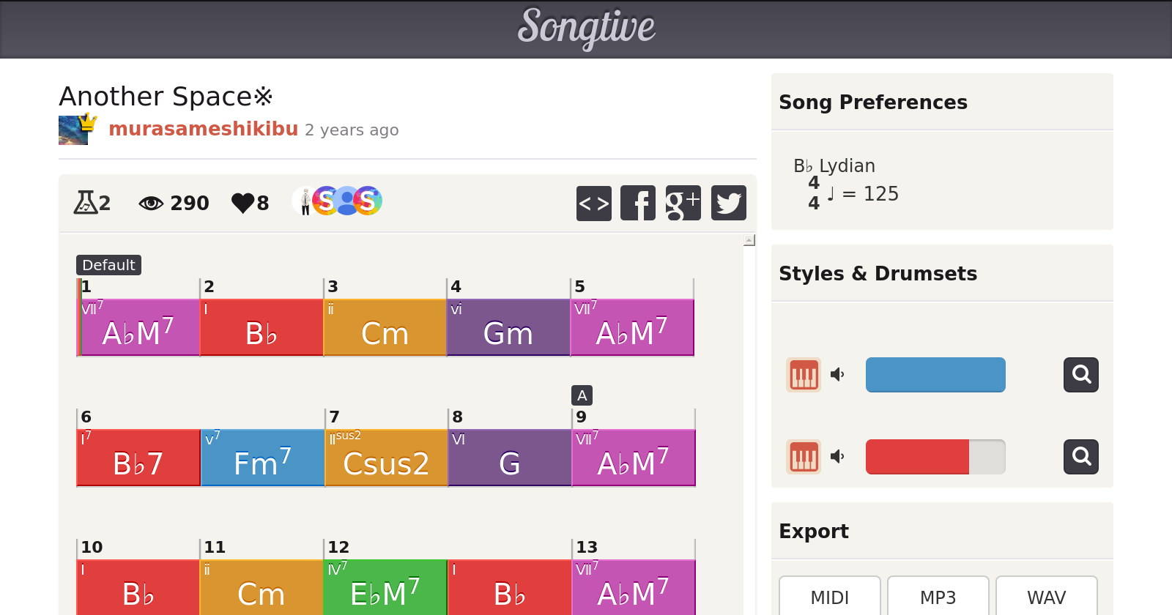Click the embed code icon

click(x=593, y=203)
